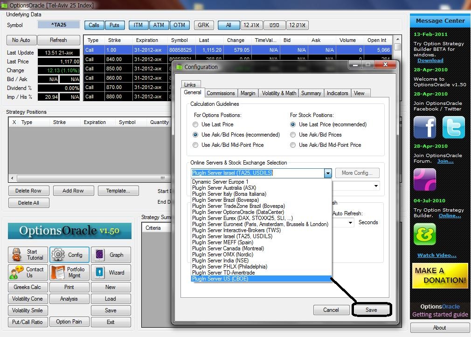Select Use Ask/Bid Mid-Point Price for options
Viewport: 471px width, 337px height.
tap(195, 145)
